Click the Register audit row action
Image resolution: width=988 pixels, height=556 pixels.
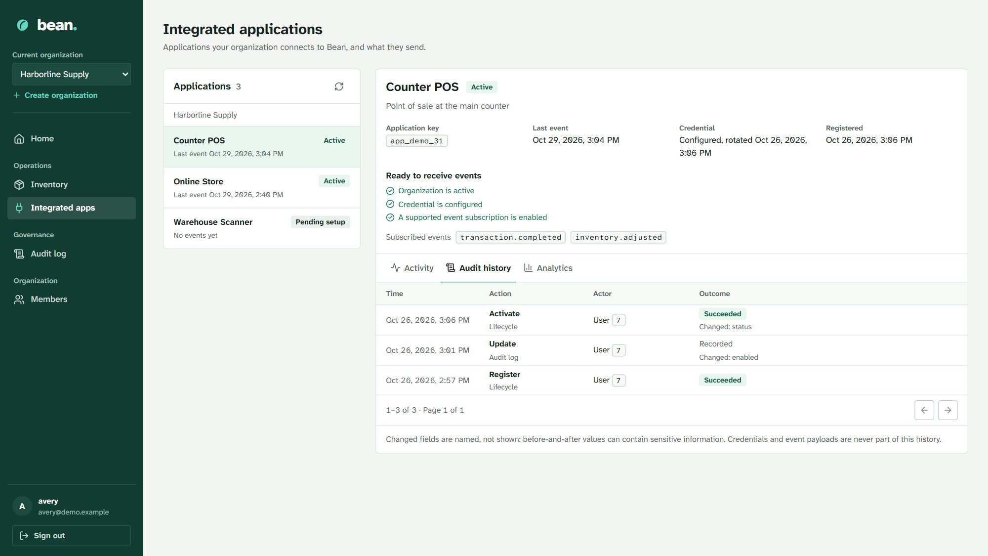point(504,375)
